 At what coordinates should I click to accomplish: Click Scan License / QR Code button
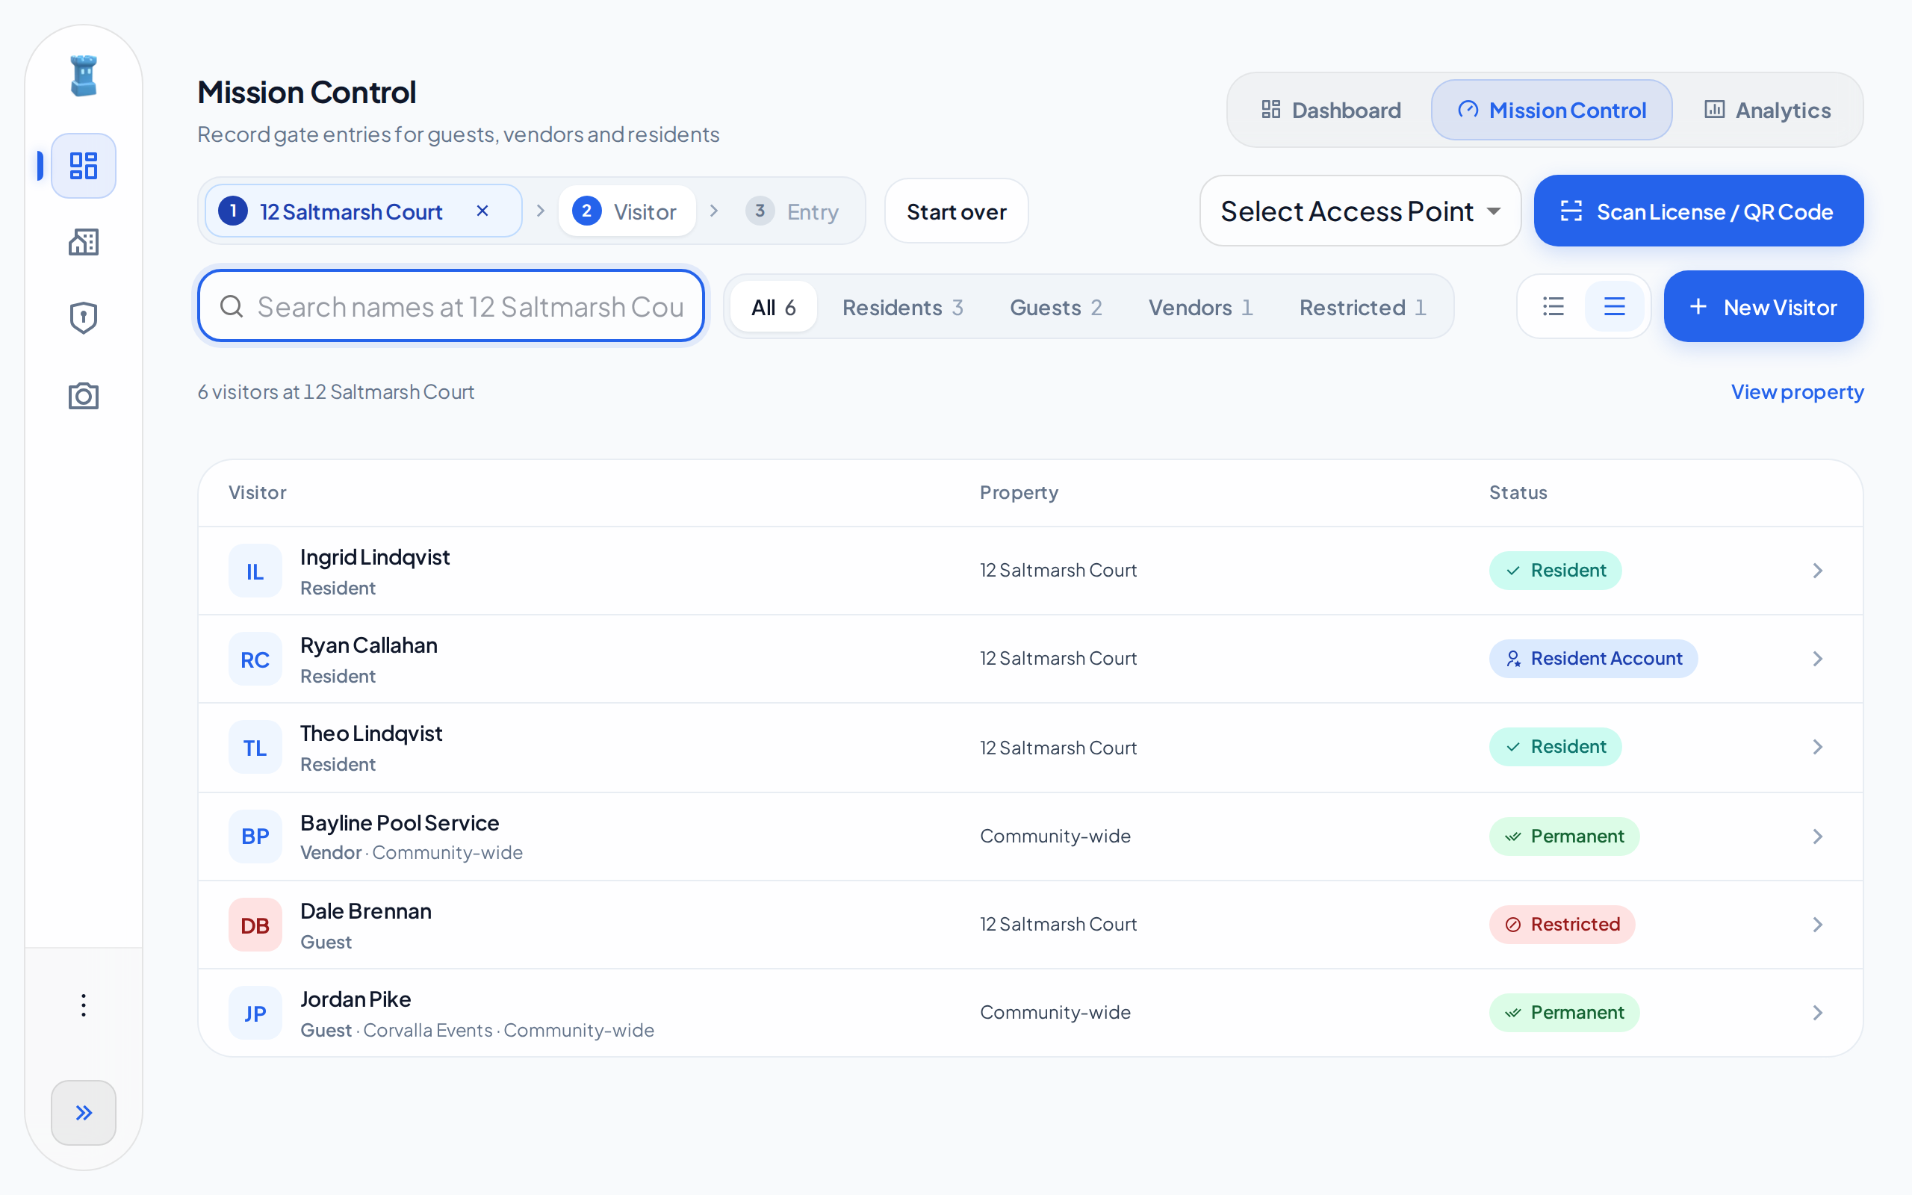click(x=1698, y=211)
